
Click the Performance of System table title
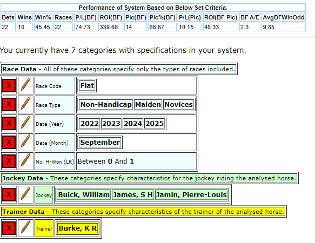click(153, 8)
